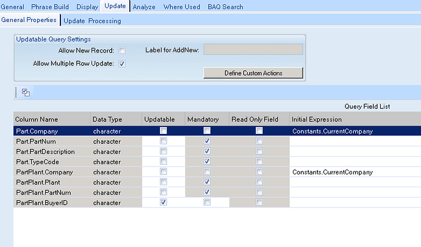This screenshot has width=421, height=247.
Task: Click the Define Custom Actions button
Action: 253,73
